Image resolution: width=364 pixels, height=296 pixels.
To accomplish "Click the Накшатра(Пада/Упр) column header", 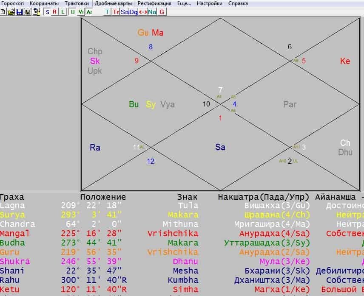I will click(x=264, y=197).
